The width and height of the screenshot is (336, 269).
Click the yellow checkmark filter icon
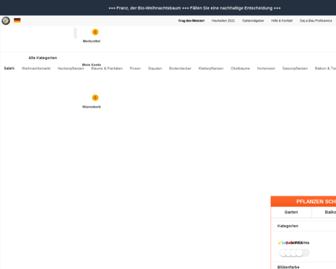pyautogui.click(x=280, y=242)
